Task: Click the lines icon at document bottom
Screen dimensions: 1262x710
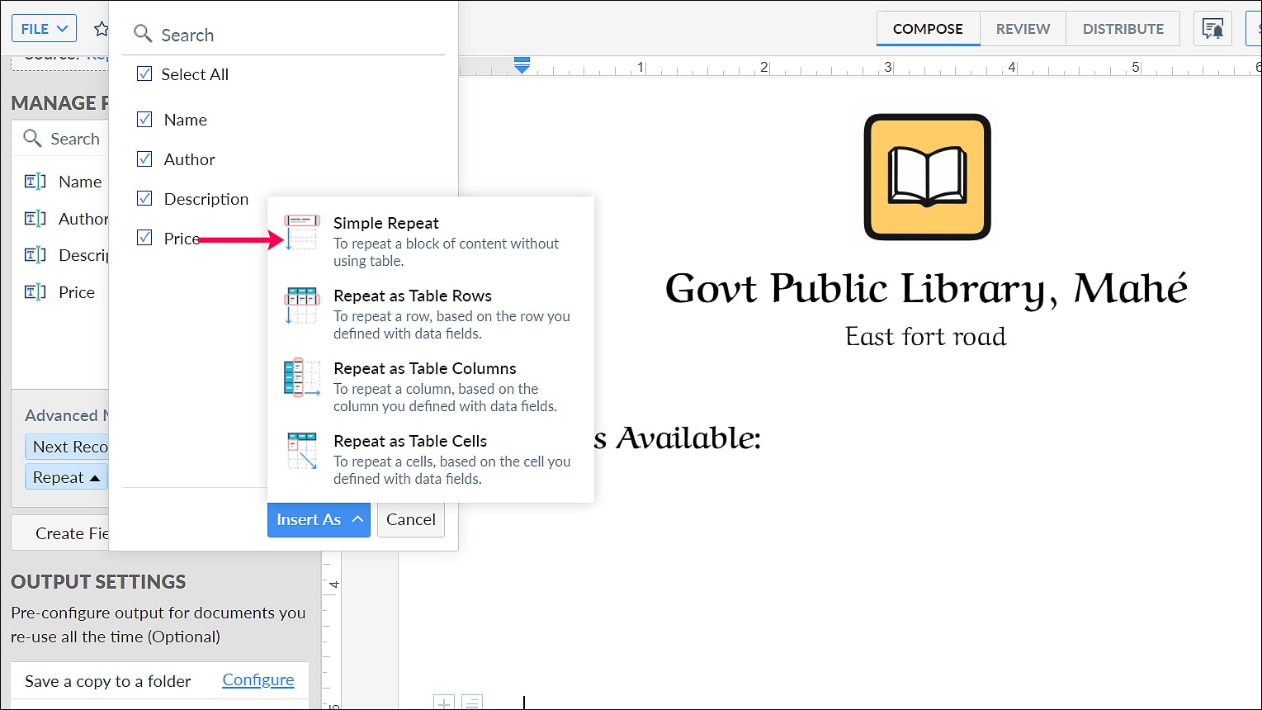Action: point(471,703)
